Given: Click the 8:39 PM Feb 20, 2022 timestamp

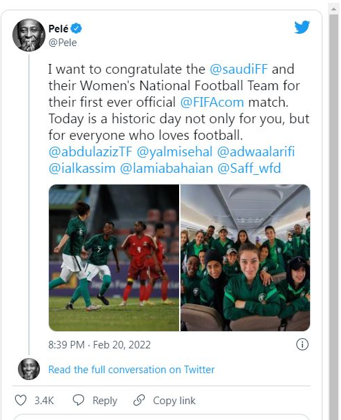Looking at the screenshot, I should (x=99, y=345).
